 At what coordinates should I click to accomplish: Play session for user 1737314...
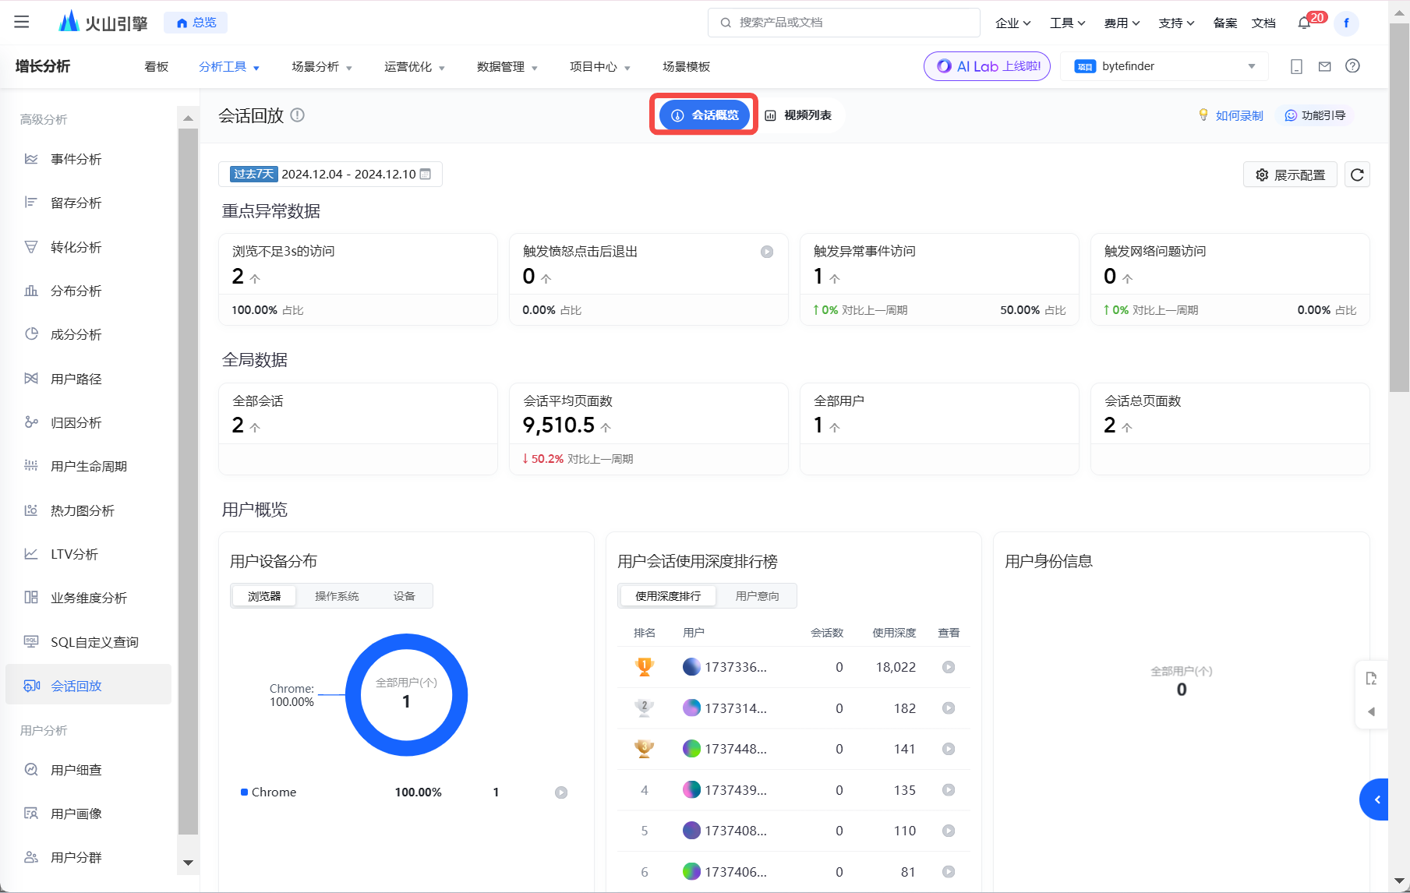click(x=949, y=708)
